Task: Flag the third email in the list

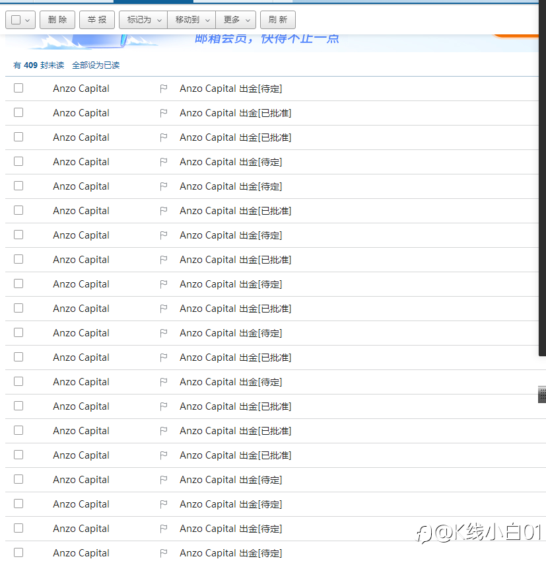Action: [164, 137]
